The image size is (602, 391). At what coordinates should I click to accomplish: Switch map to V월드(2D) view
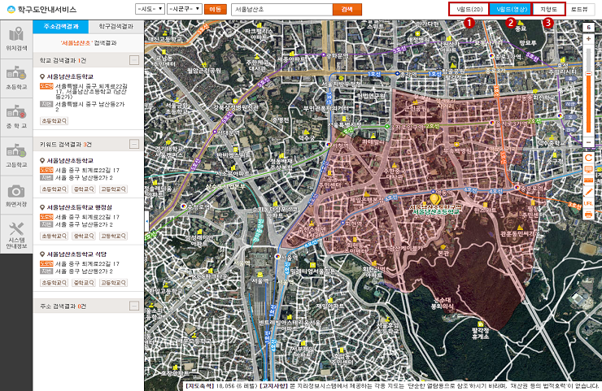point(469,9)
